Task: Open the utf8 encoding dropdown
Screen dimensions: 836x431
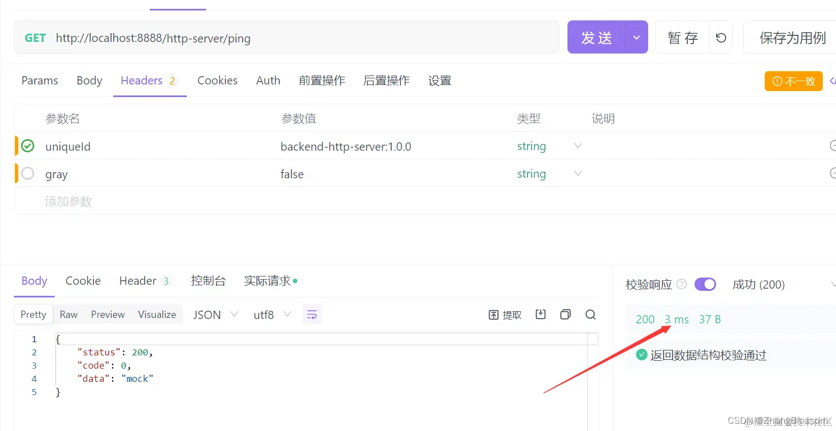Action: (x=272, y=315)
